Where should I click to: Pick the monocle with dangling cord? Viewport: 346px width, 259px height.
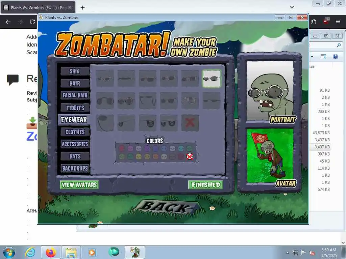(x=105, y=123)
